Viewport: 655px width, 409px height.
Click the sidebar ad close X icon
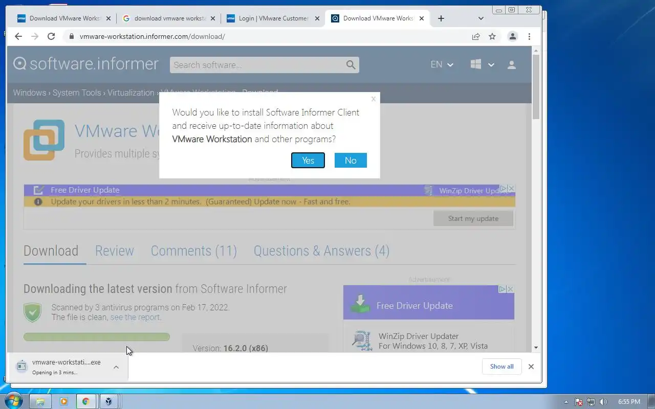(510, 289)
